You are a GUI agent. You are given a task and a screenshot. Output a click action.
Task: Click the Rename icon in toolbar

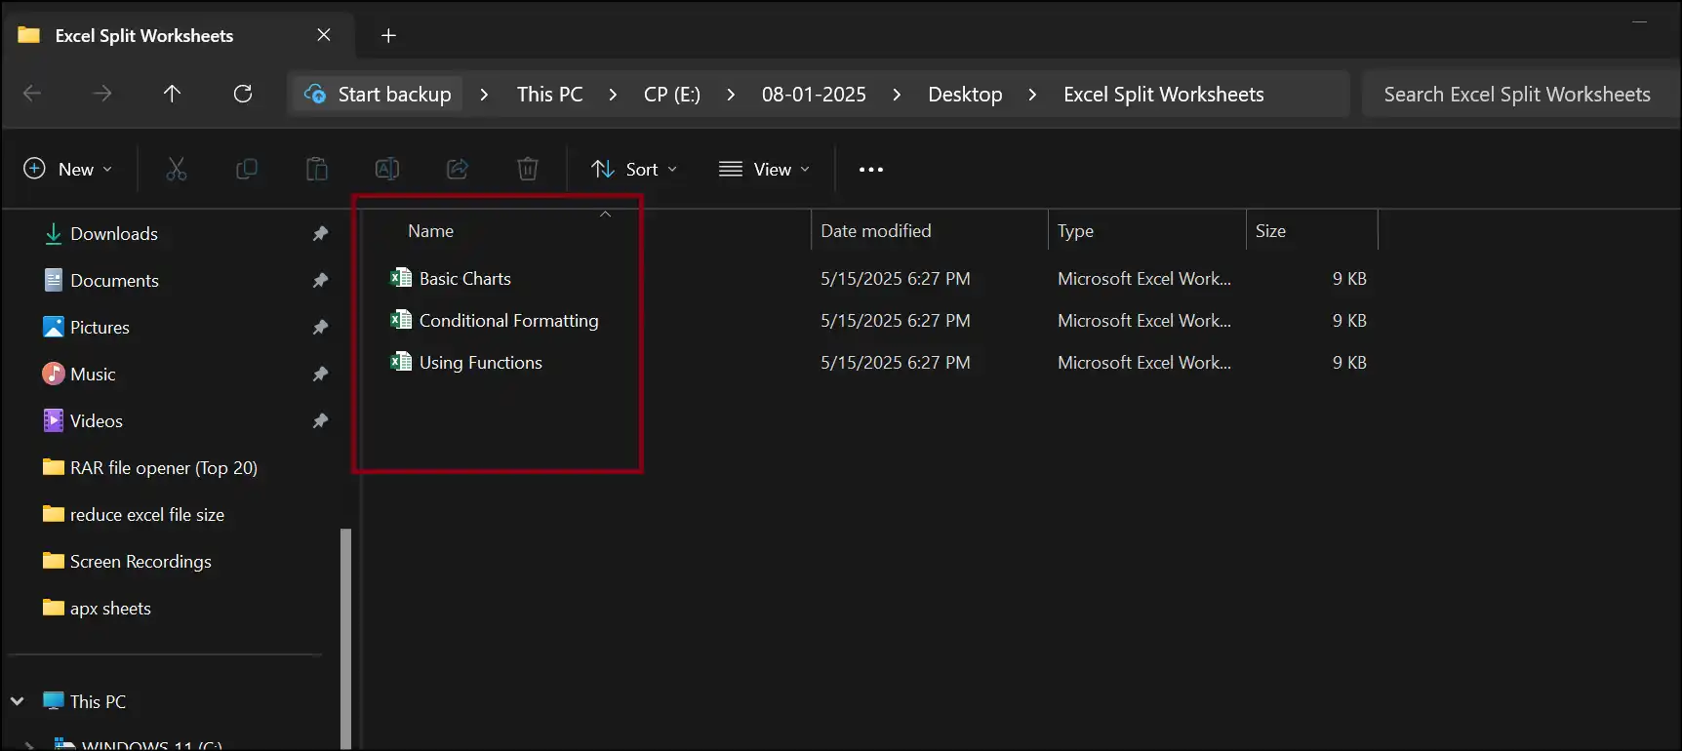point(387,169)
